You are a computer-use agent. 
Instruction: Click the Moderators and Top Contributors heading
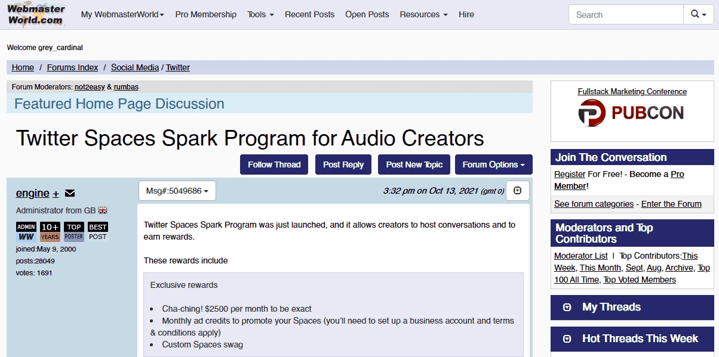pos(604,234)
